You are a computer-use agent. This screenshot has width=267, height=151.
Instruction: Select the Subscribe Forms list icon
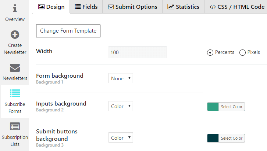[15, 93]
